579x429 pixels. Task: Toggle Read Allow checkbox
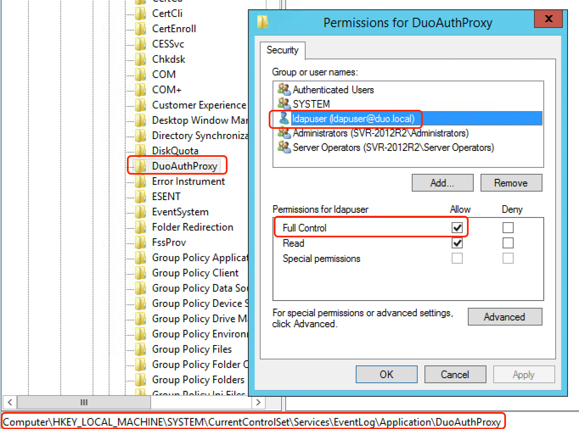457,243
